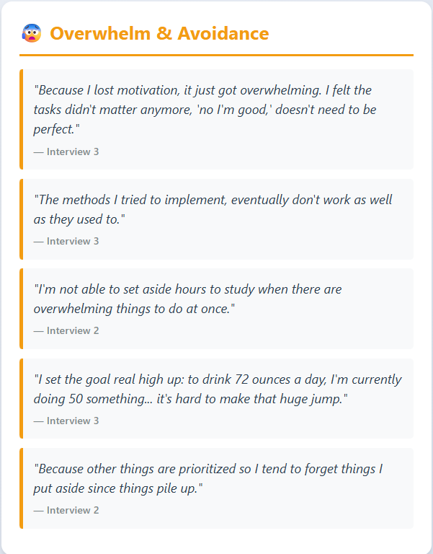Click orange accent bar beside things pile up quote
The width and height of the screenshot is (433, 554).
pyautogui.click(x=22, y=488)
